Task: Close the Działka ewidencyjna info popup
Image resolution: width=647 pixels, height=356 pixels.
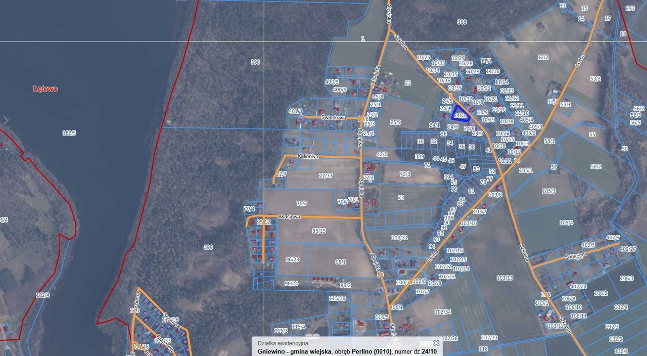Action: pyautogui.click(x=436, y=343)
